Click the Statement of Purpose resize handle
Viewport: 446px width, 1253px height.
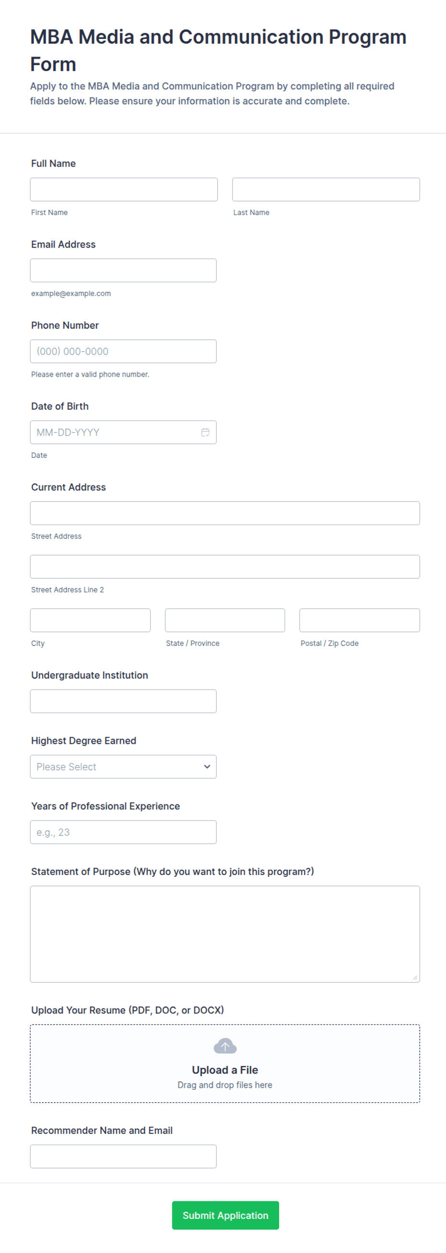tap(415, 978)
